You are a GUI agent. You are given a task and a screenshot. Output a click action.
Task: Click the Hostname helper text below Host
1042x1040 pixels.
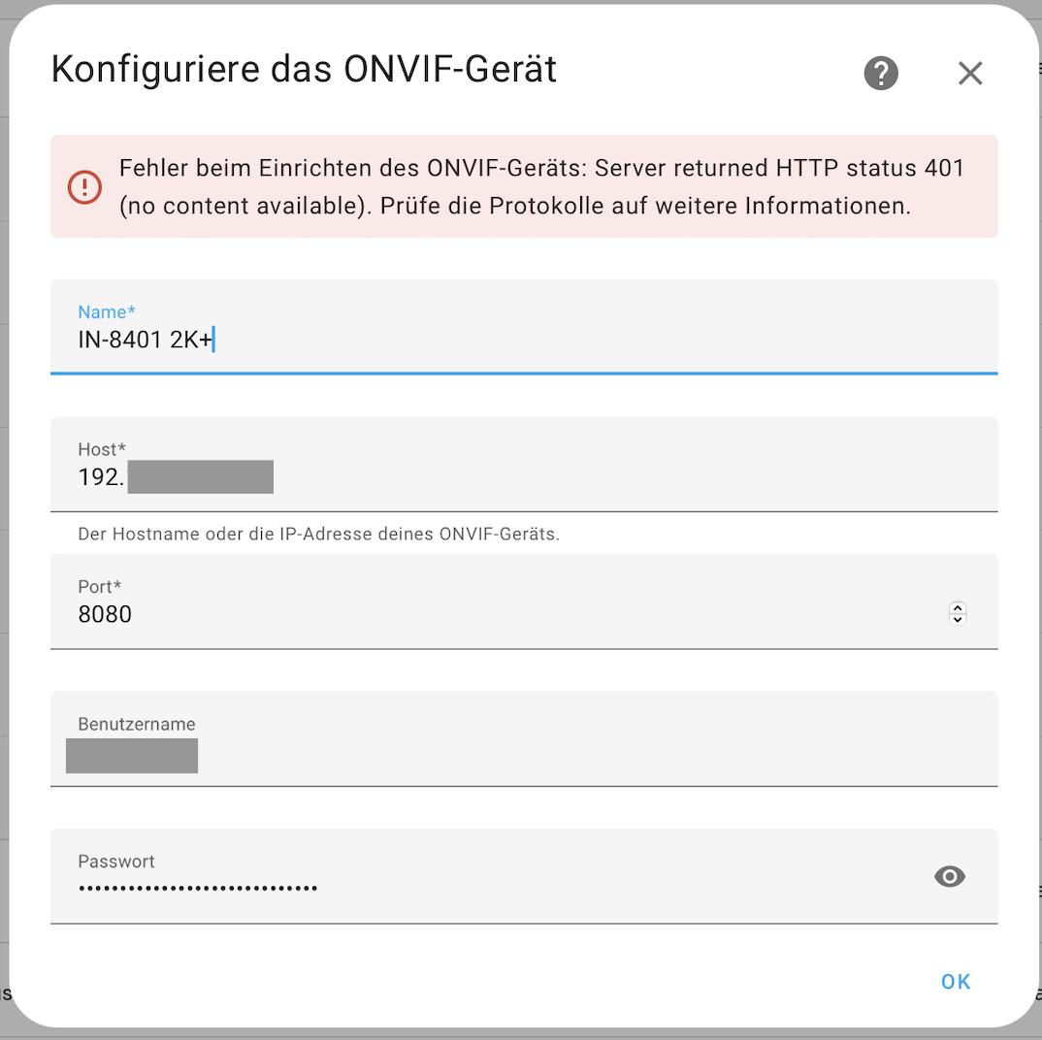pos(318,534)
